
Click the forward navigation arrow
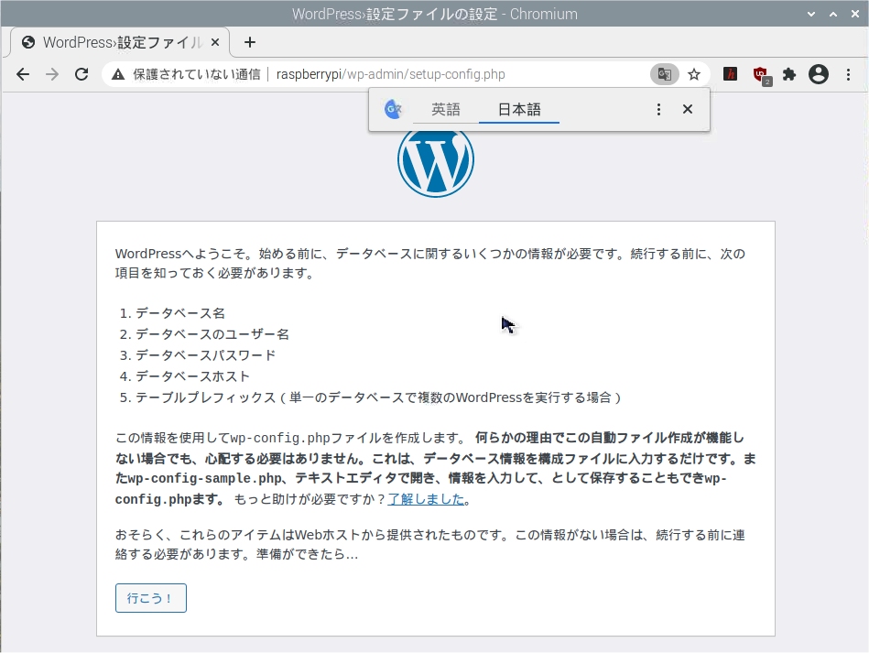tap(52, 74)
